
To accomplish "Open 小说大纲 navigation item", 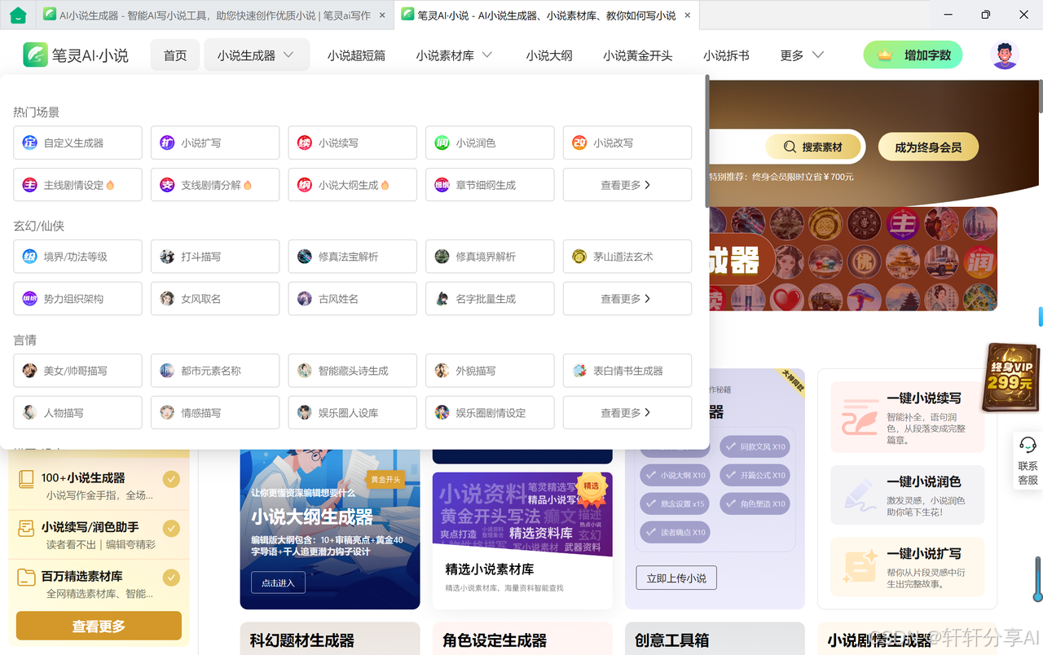I will (x=549, y=55).
